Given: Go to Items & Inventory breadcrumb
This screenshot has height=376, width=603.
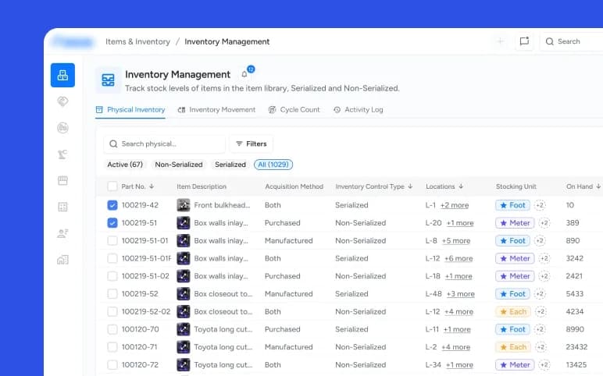Looking at the screenshot, I should coord(137,41).
